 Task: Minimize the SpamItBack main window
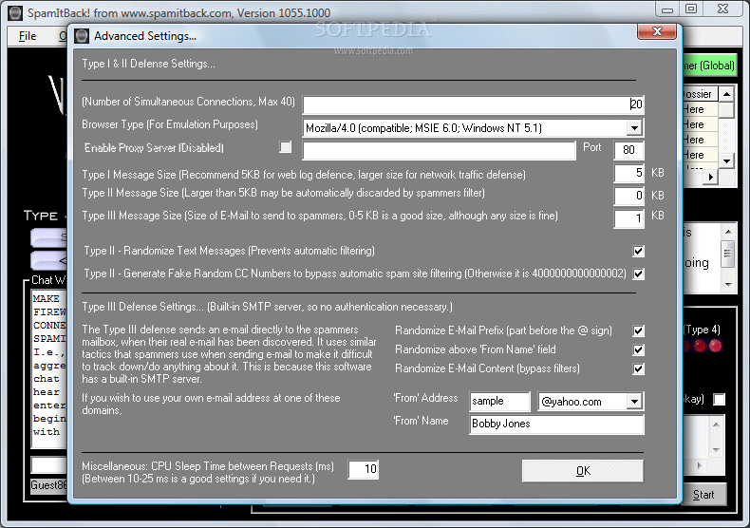coord(667,9)
